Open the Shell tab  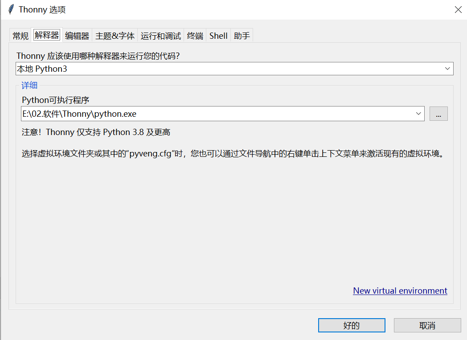[x=218, y=36]
